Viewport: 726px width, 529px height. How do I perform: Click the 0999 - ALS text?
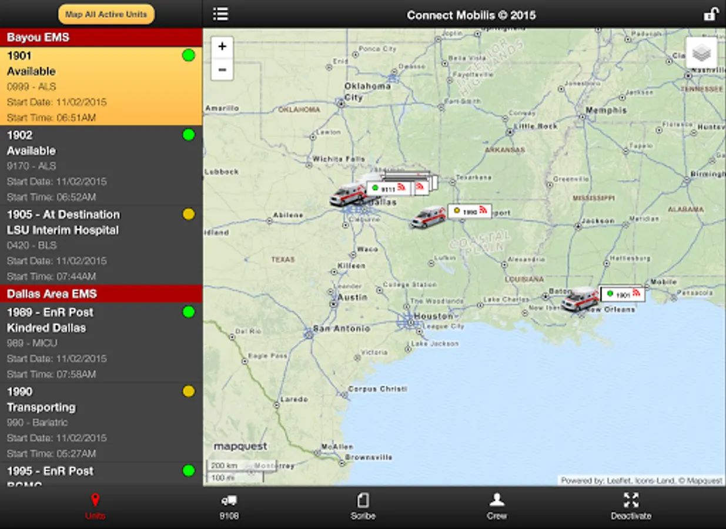coord(32,86)
